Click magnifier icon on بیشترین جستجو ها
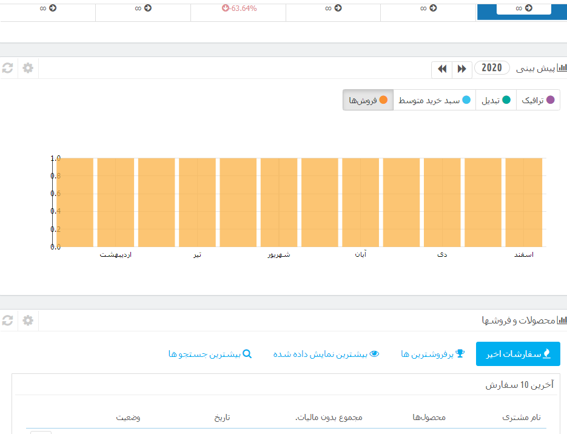The image size is (567, 434). coord(247,354)
